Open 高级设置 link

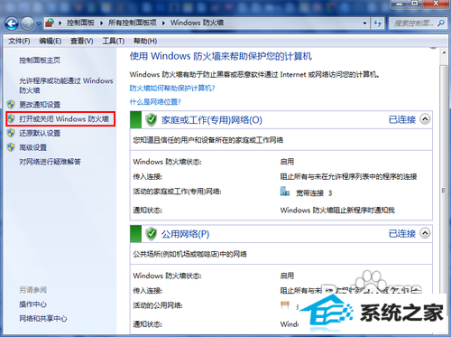[33, 147]
